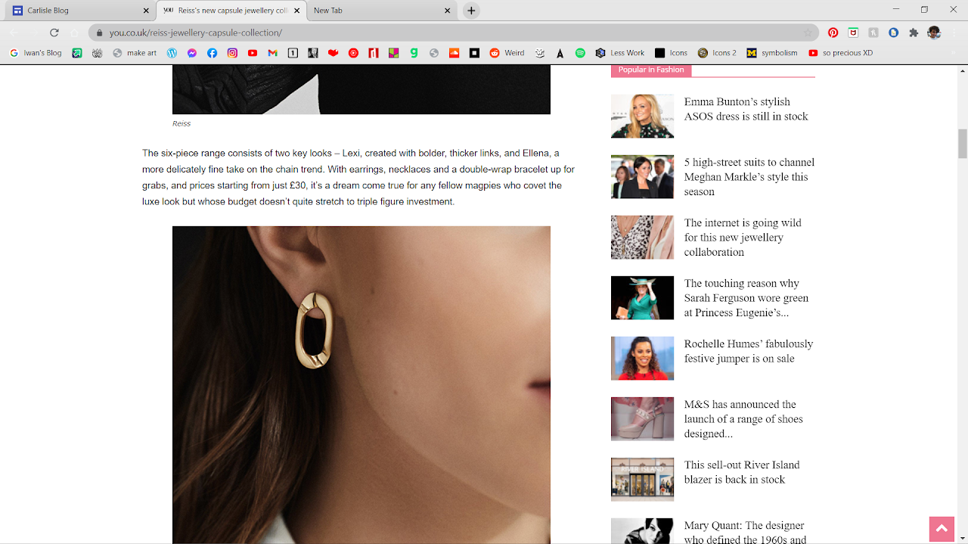Switch to the Carlisle Blog tab
Image resolution: width=968 pixels, height=544 pixels.
76,11
